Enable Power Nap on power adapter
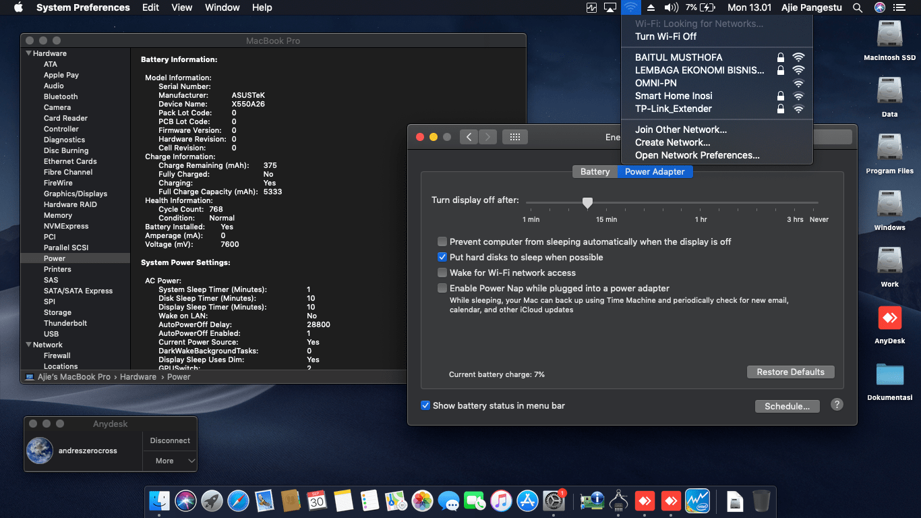Screen dimensions: 921x518 (442, 288)
